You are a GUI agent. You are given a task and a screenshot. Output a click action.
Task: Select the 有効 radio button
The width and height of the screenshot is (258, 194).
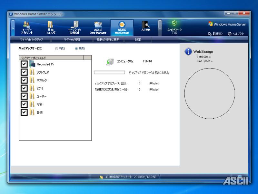click(56, 48)
